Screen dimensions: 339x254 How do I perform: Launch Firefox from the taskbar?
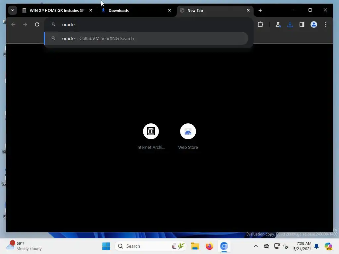[x=209, y=246]
